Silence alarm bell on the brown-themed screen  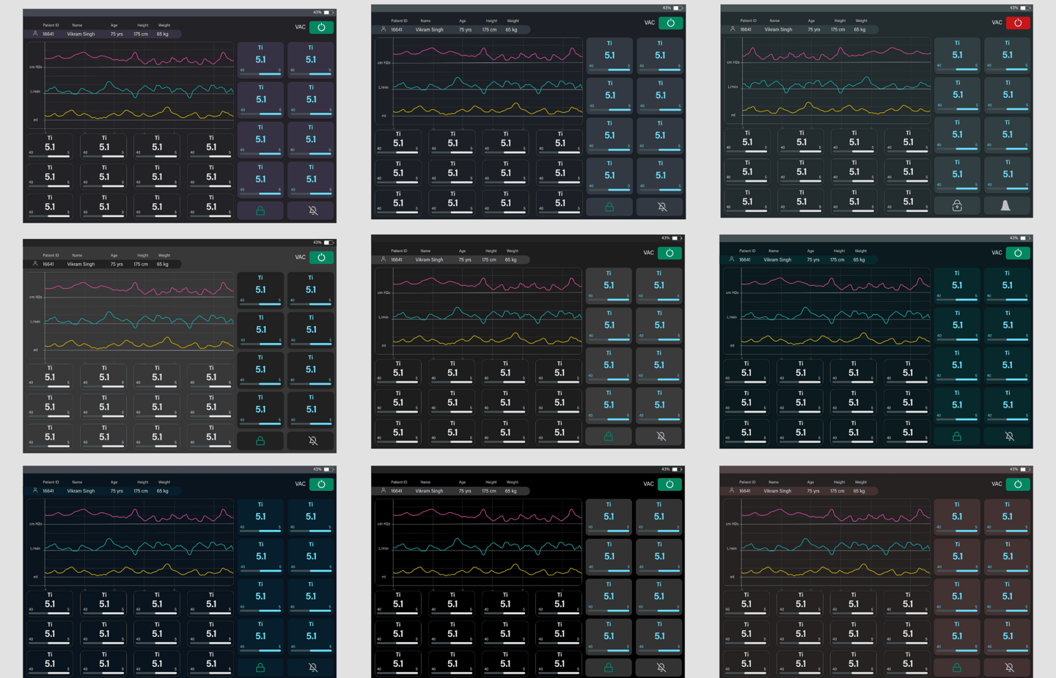pos(1009,668)
